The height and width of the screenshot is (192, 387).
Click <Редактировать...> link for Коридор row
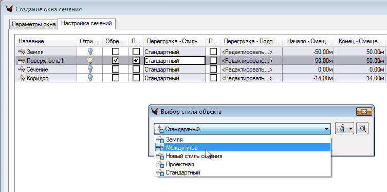pyautogui.click(x=247, y=78)
